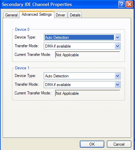Expand Device 1 Transfer Mode dropdown arrow

pyautogui.click(x=117, y=85)
